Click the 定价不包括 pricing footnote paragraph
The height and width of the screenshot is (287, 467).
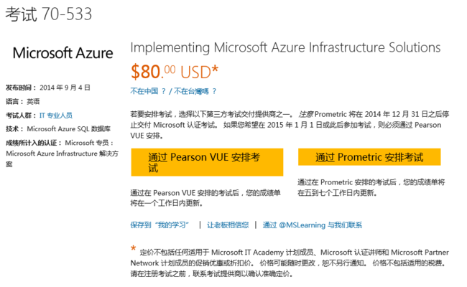290,263
